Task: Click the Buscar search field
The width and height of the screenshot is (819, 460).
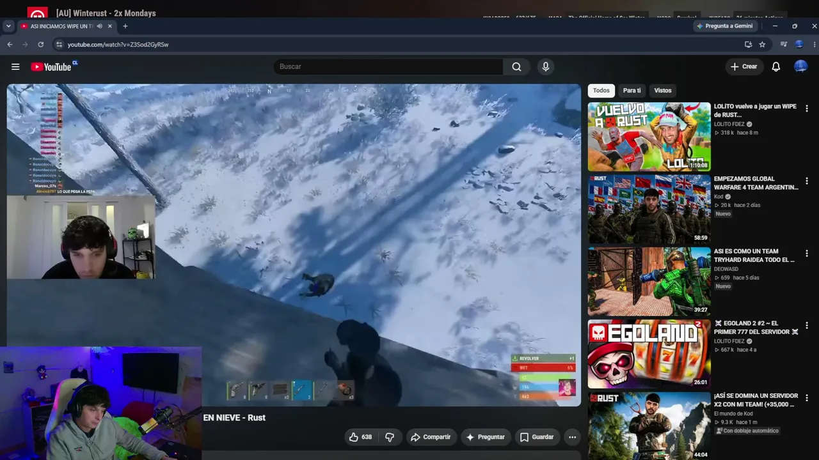Action: (x=388, y=66)
